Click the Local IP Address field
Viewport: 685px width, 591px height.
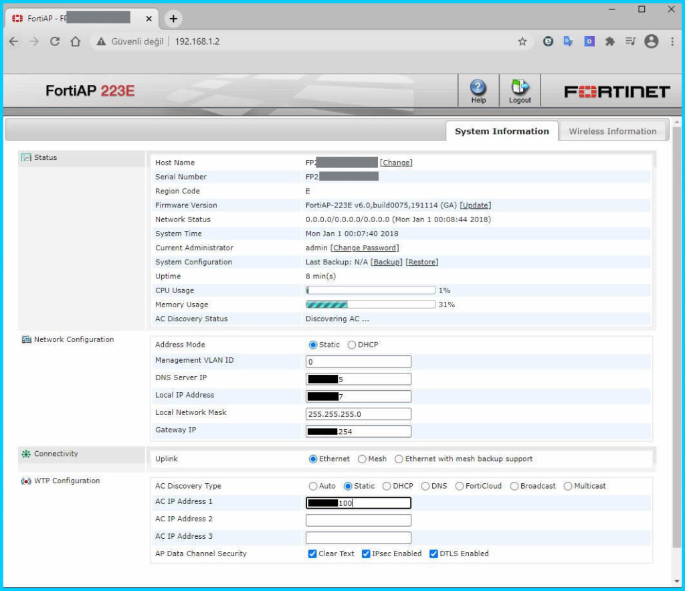coord(359,396)
